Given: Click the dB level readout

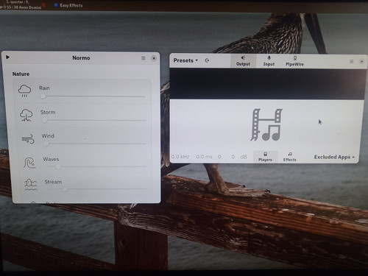Looking at the screenshot, I should pos(244,157).
